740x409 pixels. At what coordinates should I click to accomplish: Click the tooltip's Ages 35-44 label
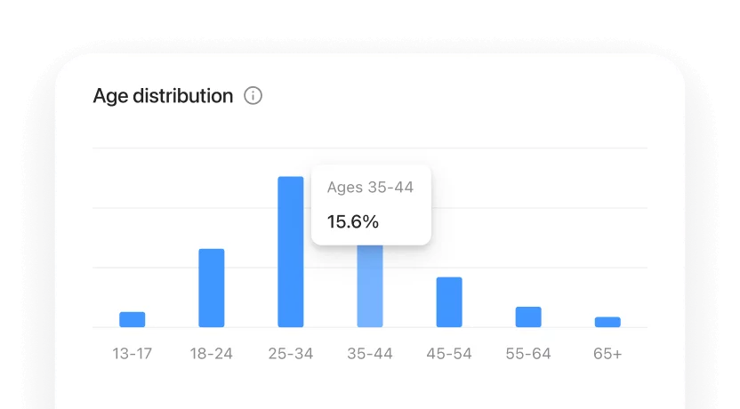(370, 188)
